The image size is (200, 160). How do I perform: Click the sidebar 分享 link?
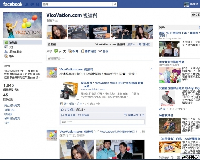(7, 123)
